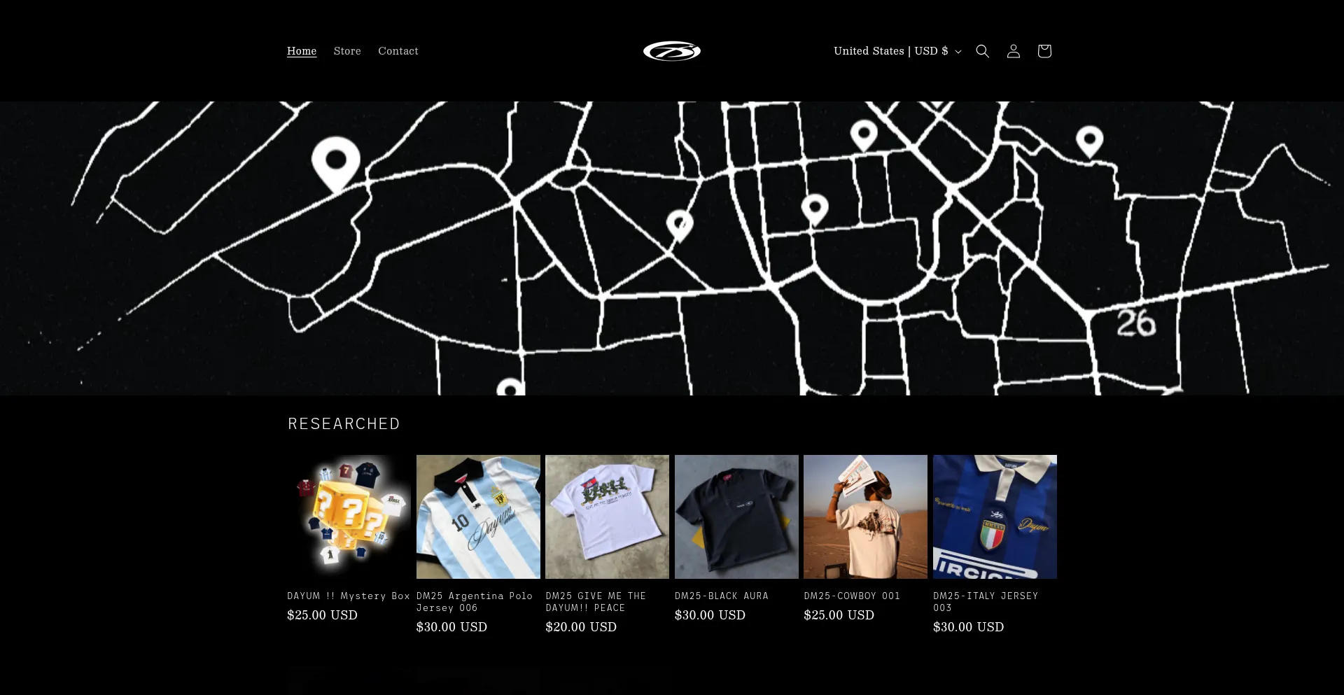Screen dimensions: 1344x695
Task: Expand the United States | USD $ selector
Action: tap(897, 51)
